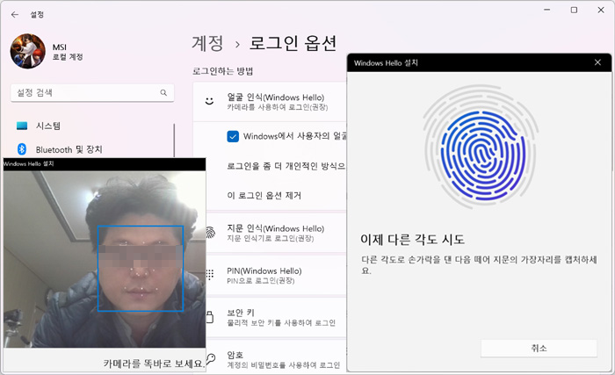The image size is (615, 375).
Task: Click the camera preview in face setup
Action: [x=105, y=259]
